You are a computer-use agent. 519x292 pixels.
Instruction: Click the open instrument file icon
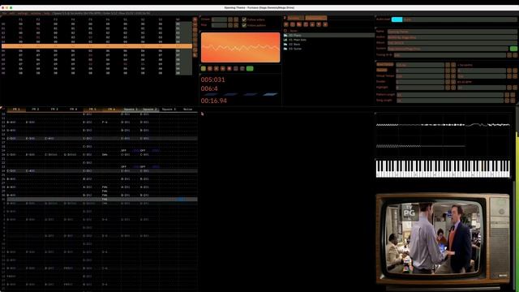click(x=299, y=24)
